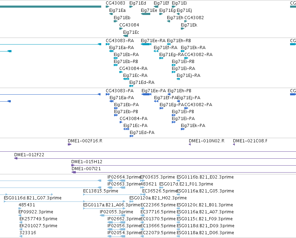Click transcript Eig71Ef-RA
296x238 pixels.
166,48
